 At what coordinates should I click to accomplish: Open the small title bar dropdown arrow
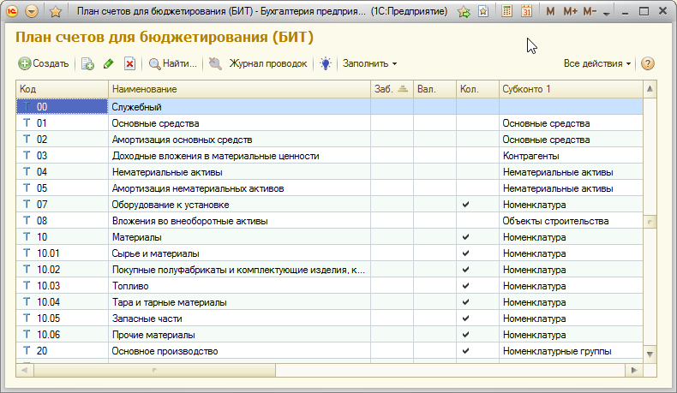pyautogui.click(x=607, y=13)
